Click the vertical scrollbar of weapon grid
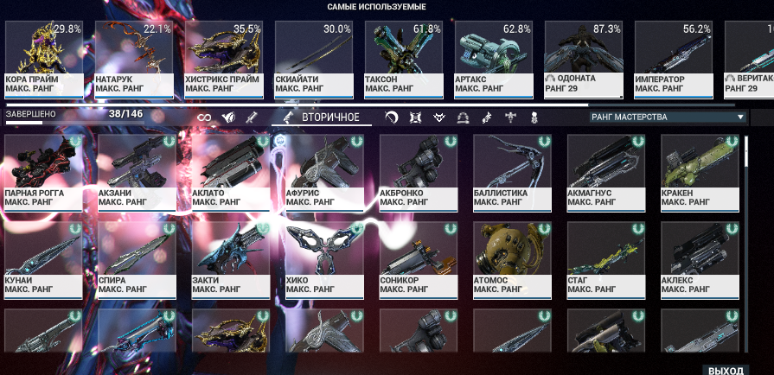This screenshot has width=774, height=375. pos(745,245)
